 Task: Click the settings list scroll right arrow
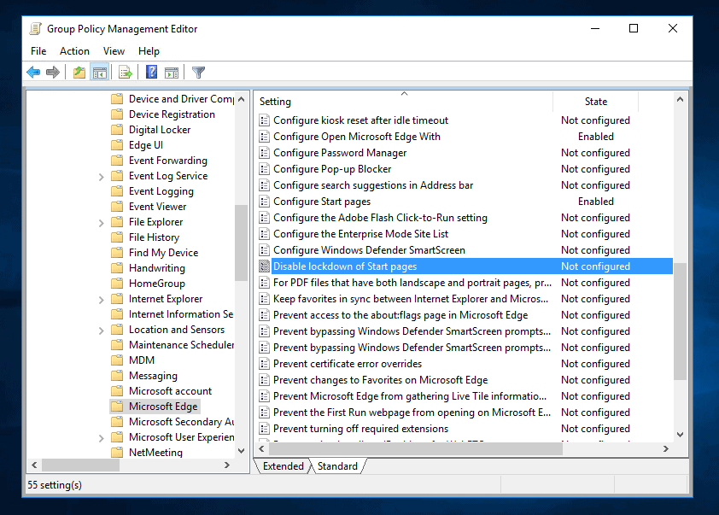(666, 449)
